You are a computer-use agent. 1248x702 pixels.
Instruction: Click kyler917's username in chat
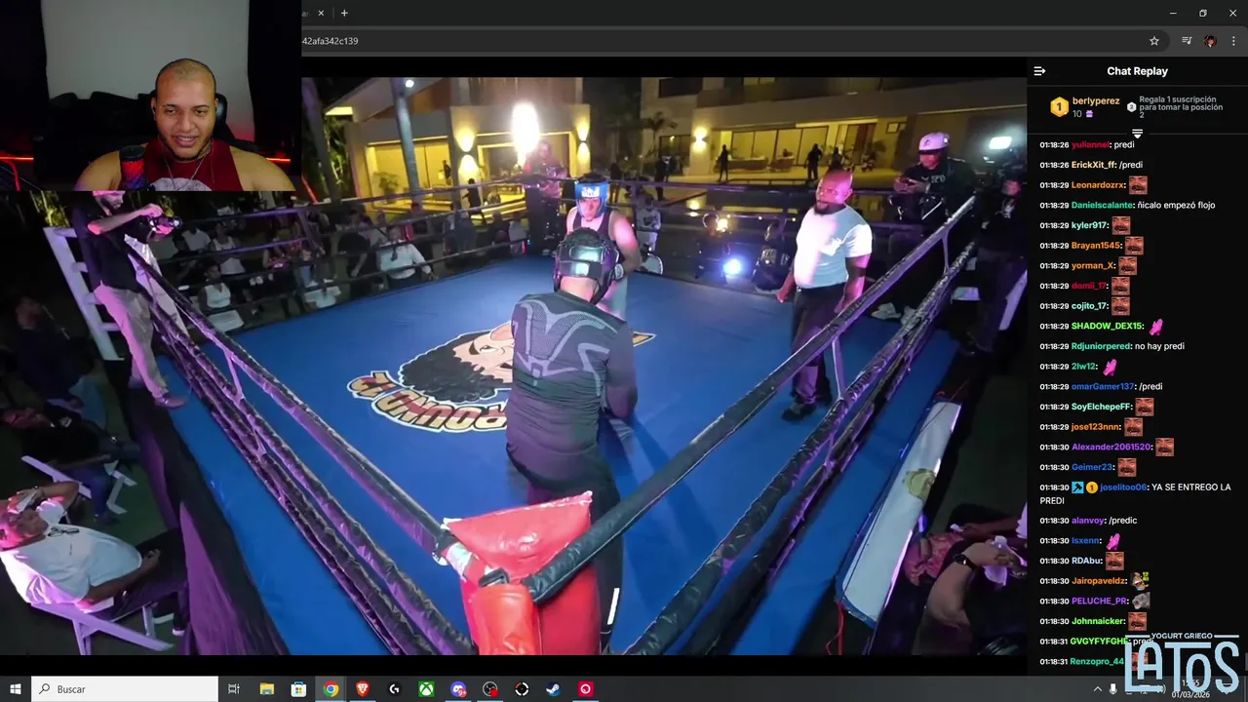pyautogui.click(x=1089, y=225)
